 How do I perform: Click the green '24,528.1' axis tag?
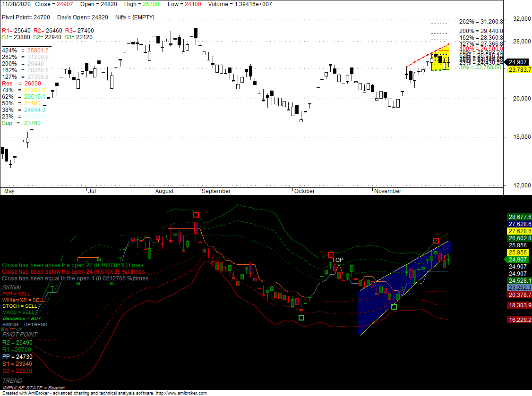pyautogui.click(x=520, y=281)
